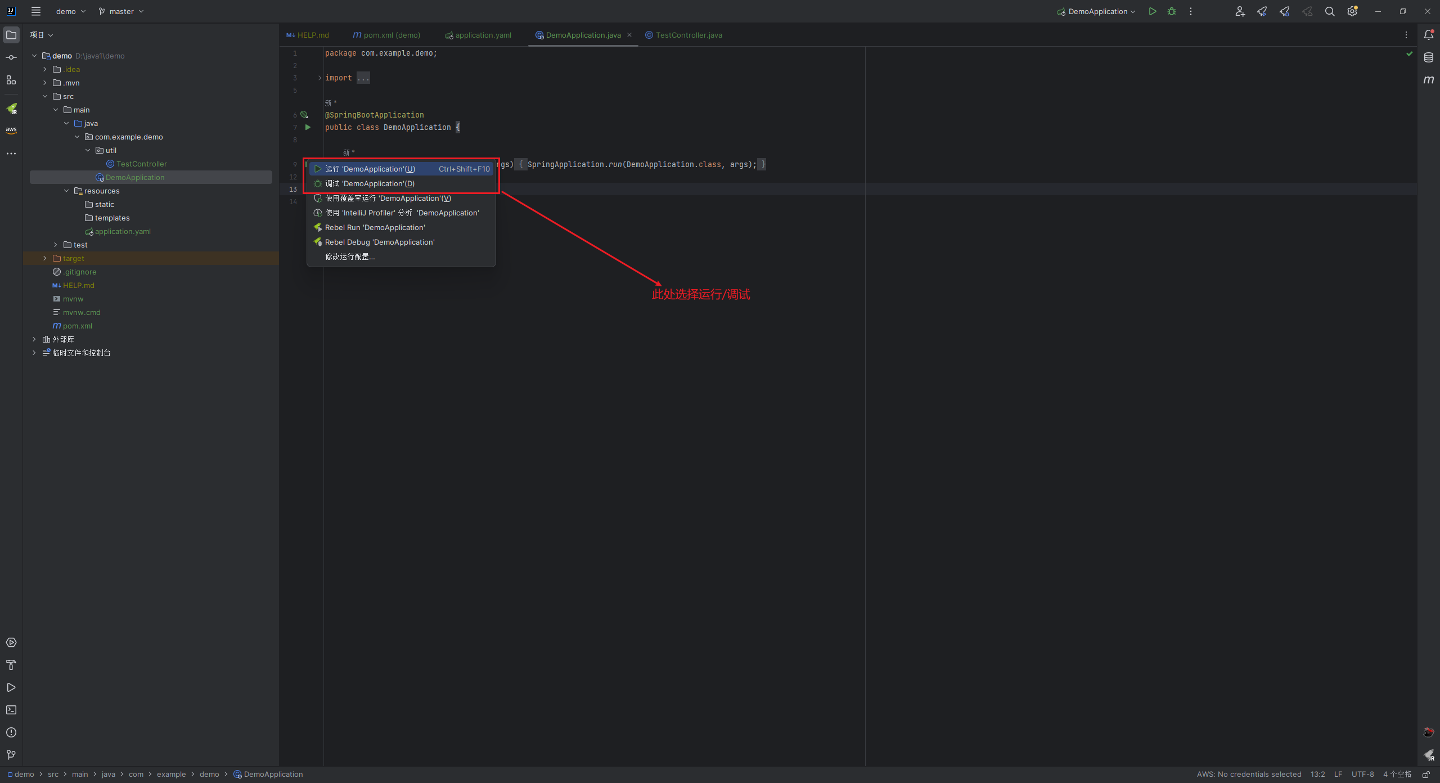Click the Search magnifier icon in toolbar
The height and width of the screenshot is (783, 1440).
click(x=1328, y=11)
